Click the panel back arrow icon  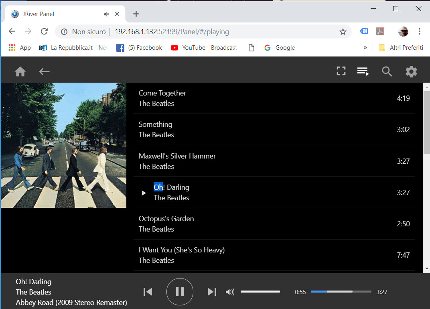click(x=44, y=71)
